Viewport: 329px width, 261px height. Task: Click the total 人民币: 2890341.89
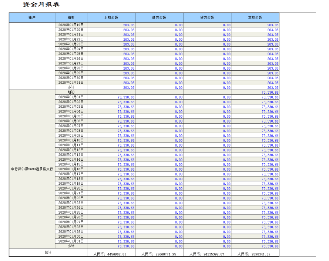click(x=254, y=254)
